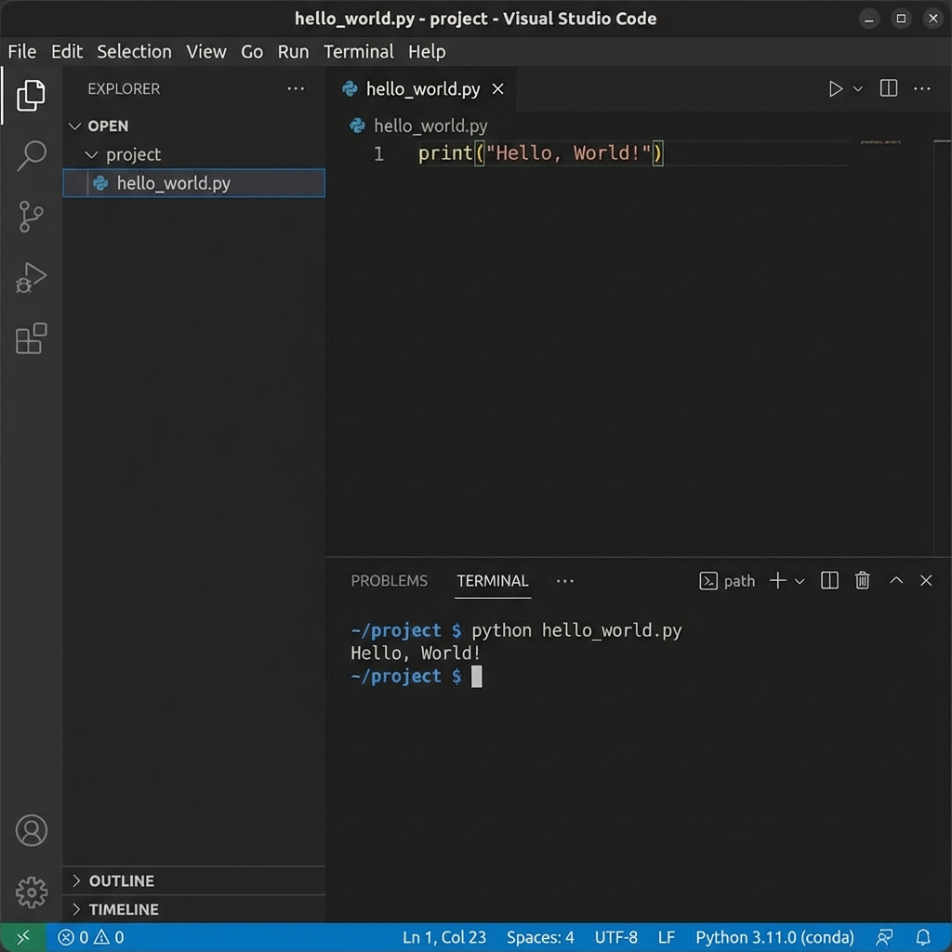The width and height of the screenshot is (952, 952).
Task: Click Ln 1, Col 23 cursor position
Action: (x=444, y=937)
